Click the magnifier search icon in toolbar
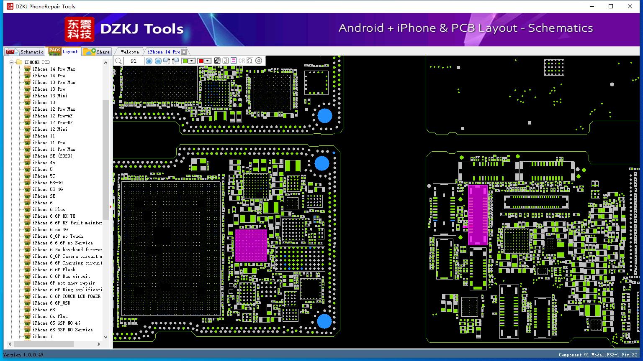The width and height of the screenshot is (643, 361). 118,61
